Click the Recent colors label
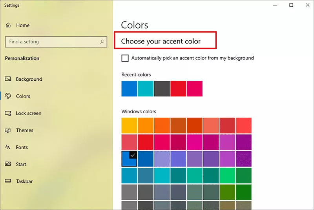Screen dimensions: 314x210 click(x=136, y=74)
